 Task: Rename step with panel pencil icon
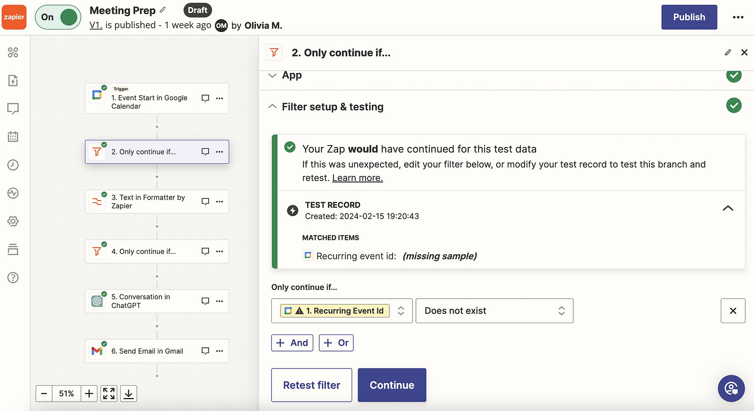click(x=728, y=52)
